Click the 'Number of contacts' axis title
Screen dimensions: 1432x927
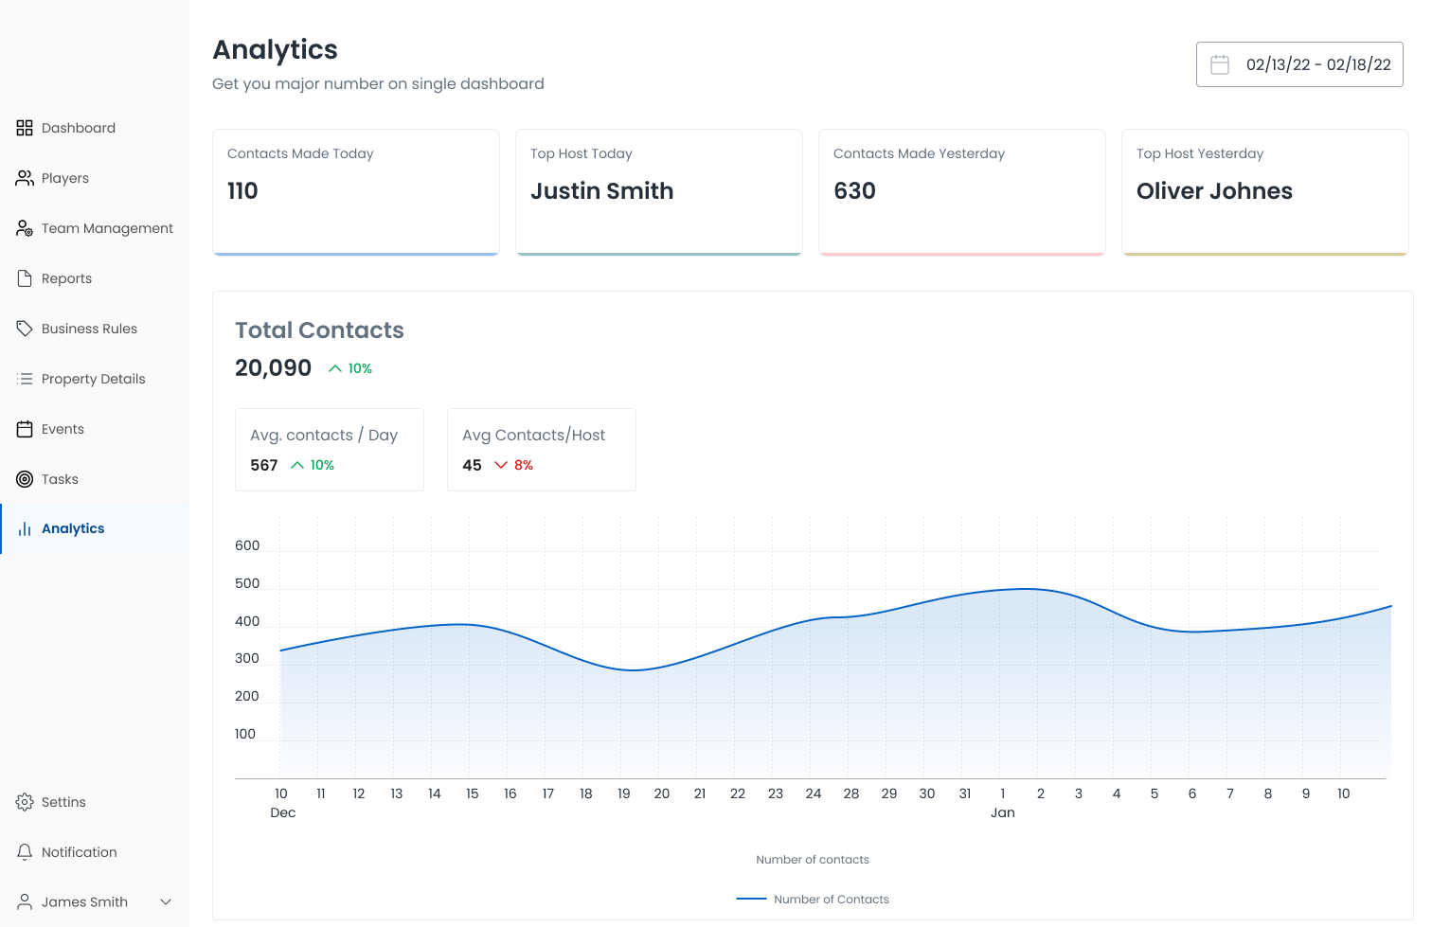[x=813, y=860]
